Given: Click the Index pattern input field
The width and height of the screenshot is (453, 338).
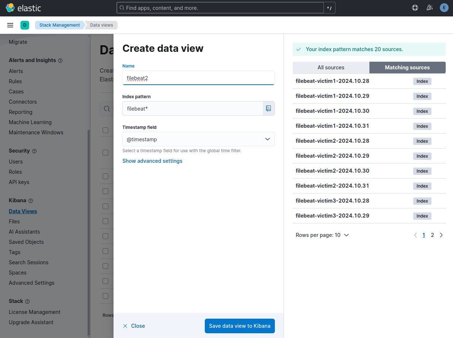Looking at the screenshot, I should tap(193, 108).
